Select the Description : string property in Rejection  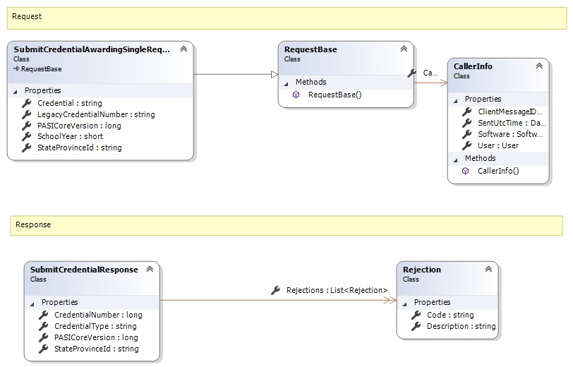pos(462,326)
